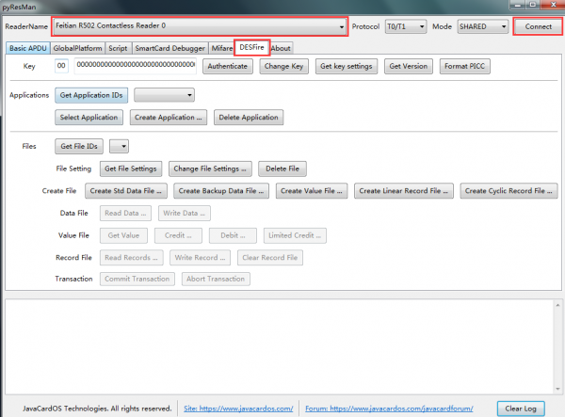
Task: Select the SmartCard Debugger tab
Action: pos(169,48)
